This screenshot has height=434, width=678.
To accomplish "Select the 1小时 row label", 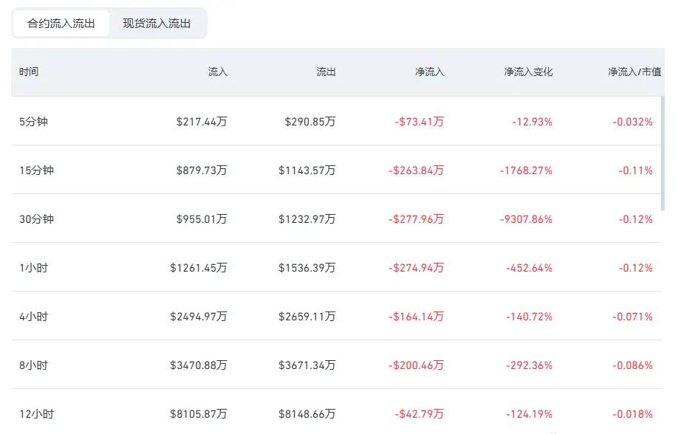I will (x=34, y=268).
